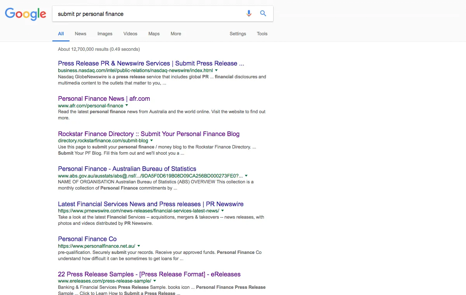Expand dropdown arrow next to directory.rockstarfinance.com URL
Image resolution: width=466 pixels, height=295 pixels.
[x=151, y=141]
